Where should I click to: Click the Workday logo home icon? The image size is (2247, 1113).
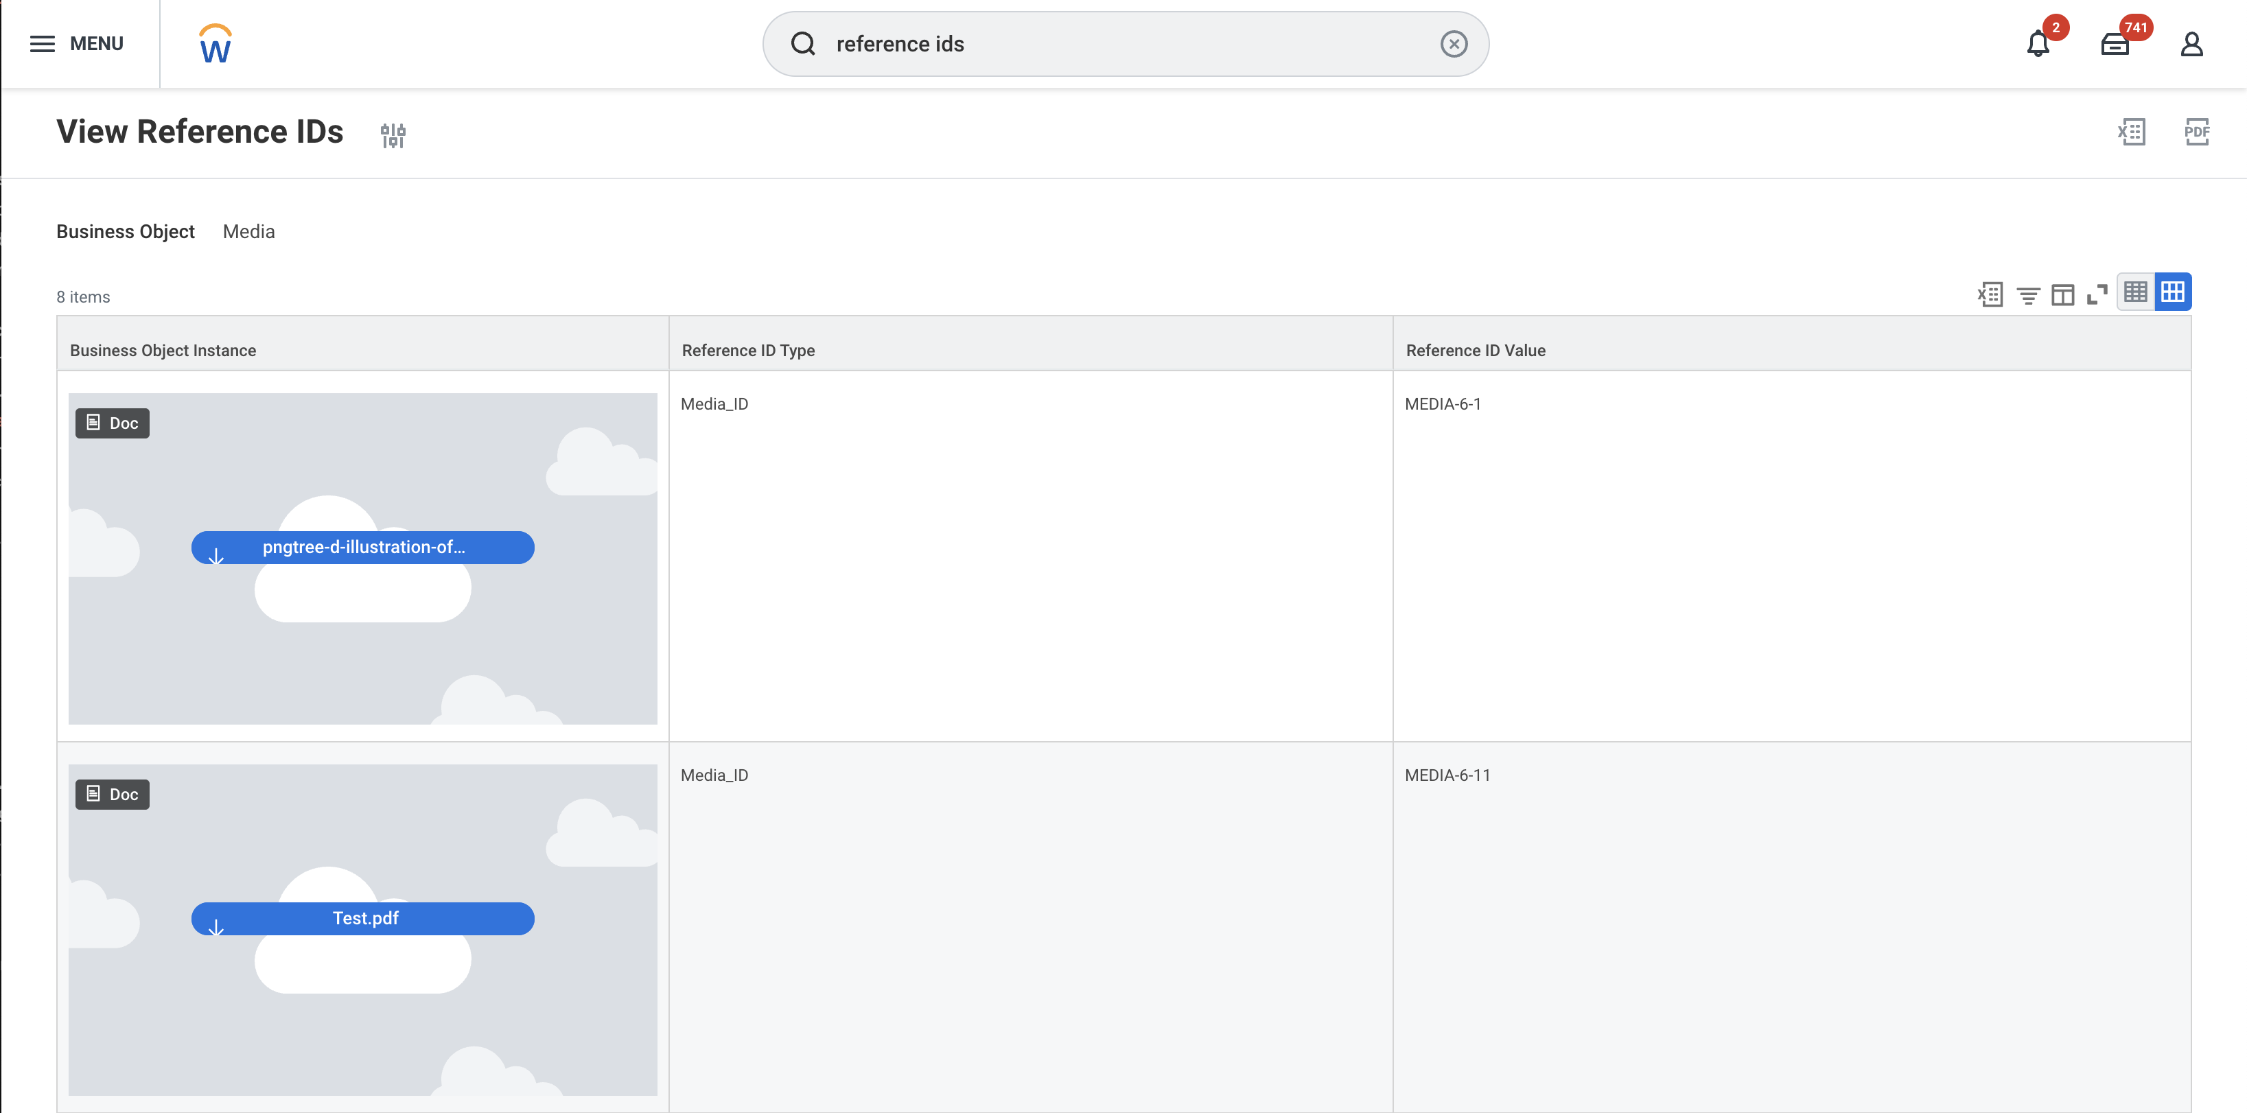[x=215, y=44]
